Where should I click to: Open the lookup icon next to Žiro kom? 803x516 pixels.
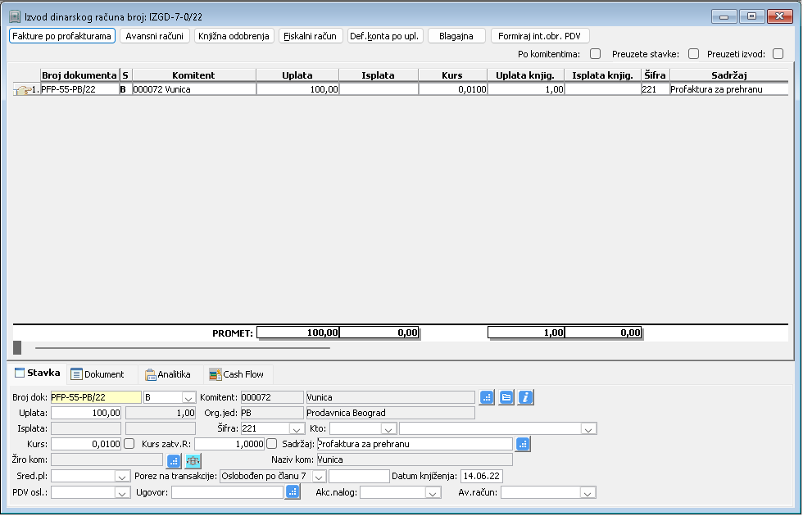(x=174, y=460)
